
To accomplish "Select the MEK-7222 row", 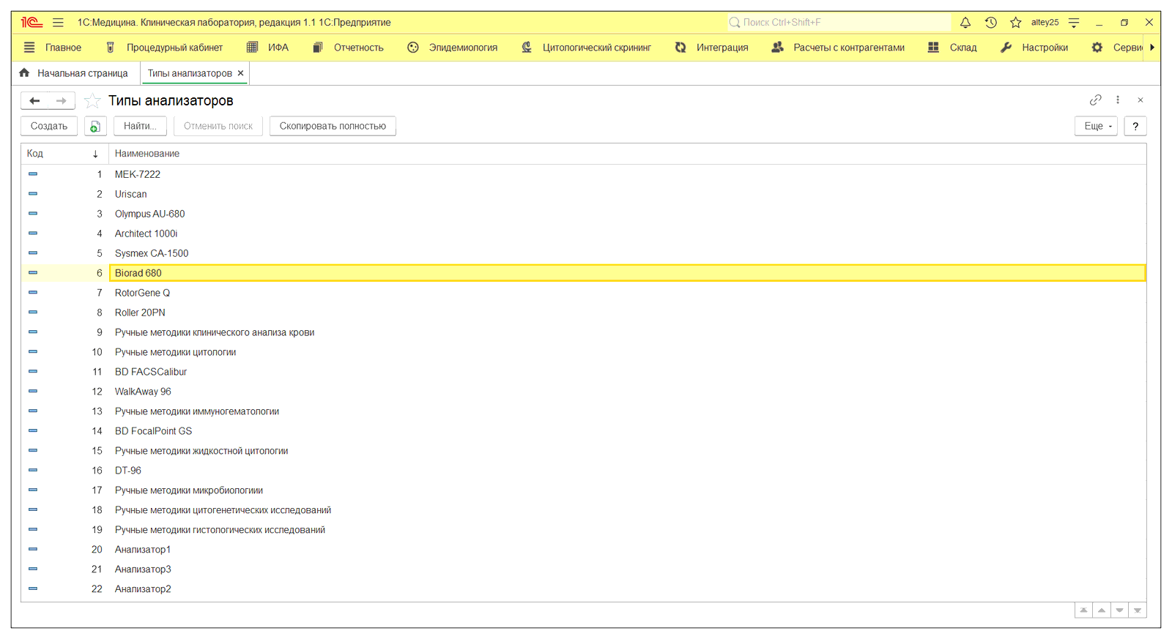I will click(x=584, y=174).
